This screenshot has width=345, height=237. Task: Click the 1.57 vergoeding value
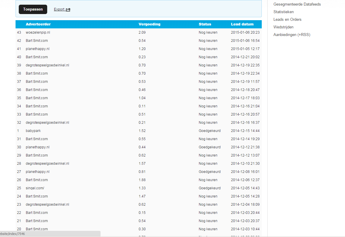pos(142,164)
